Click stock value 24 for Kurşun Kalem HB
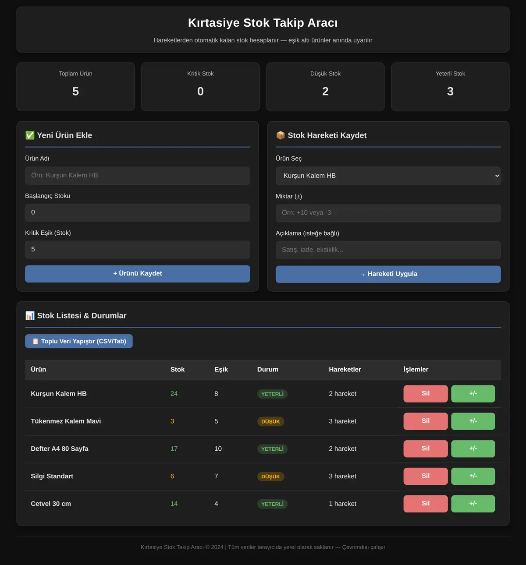 click(x=174, y=394)
